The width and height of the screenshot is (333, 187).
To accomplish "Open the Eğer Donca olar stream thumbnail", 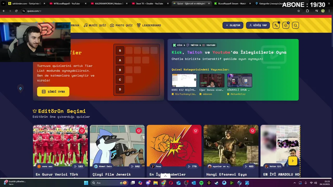I will click(212, 80).
